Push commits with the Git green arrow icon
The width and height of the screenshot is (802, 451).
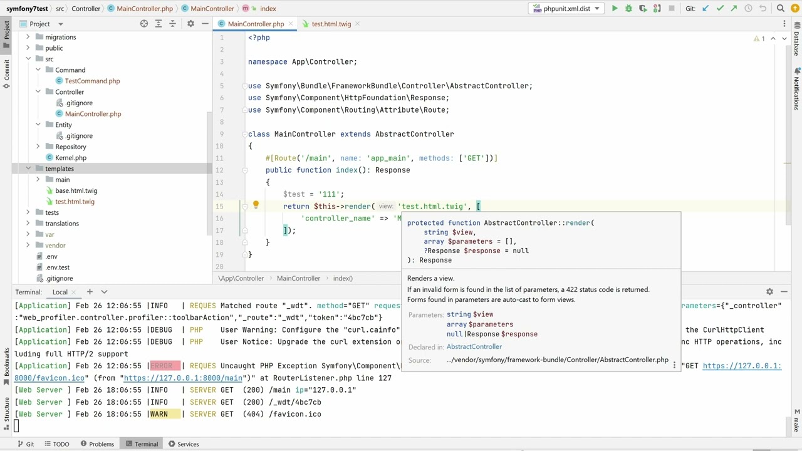click(734, 9)
